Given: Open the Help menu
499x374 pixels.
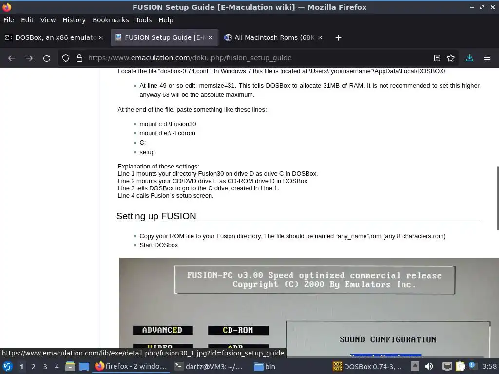Looking at the screenshot, I should [x=166, y=20].
